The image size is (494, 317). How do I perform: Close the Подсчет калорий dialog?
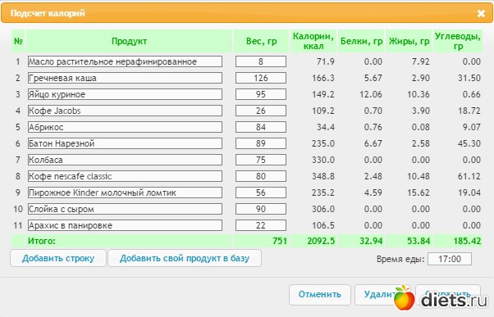pyautogui.click(x=481, y=13)
